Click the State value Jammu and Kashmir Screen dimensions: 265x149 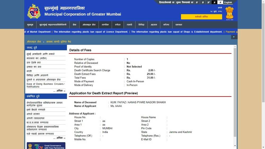click(x=180, y=132)
